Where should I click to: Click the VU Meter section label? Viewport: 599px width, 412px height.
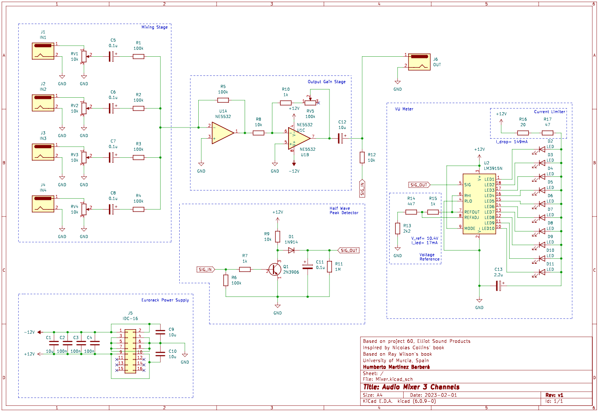404,109
